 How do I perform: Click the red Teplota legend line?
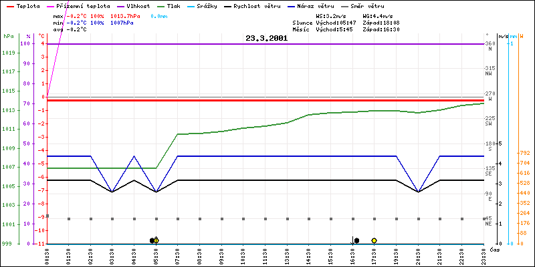(9, 6)
